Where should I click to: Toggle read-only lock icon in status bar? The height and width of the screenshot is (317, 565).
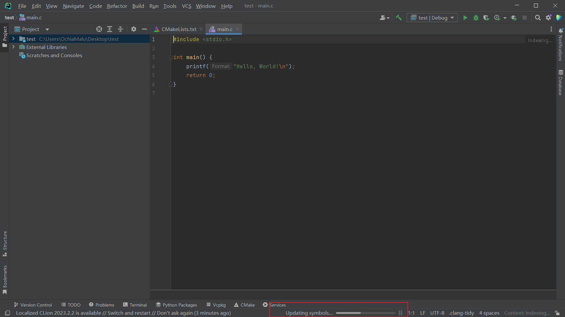[x=557, y=313]
